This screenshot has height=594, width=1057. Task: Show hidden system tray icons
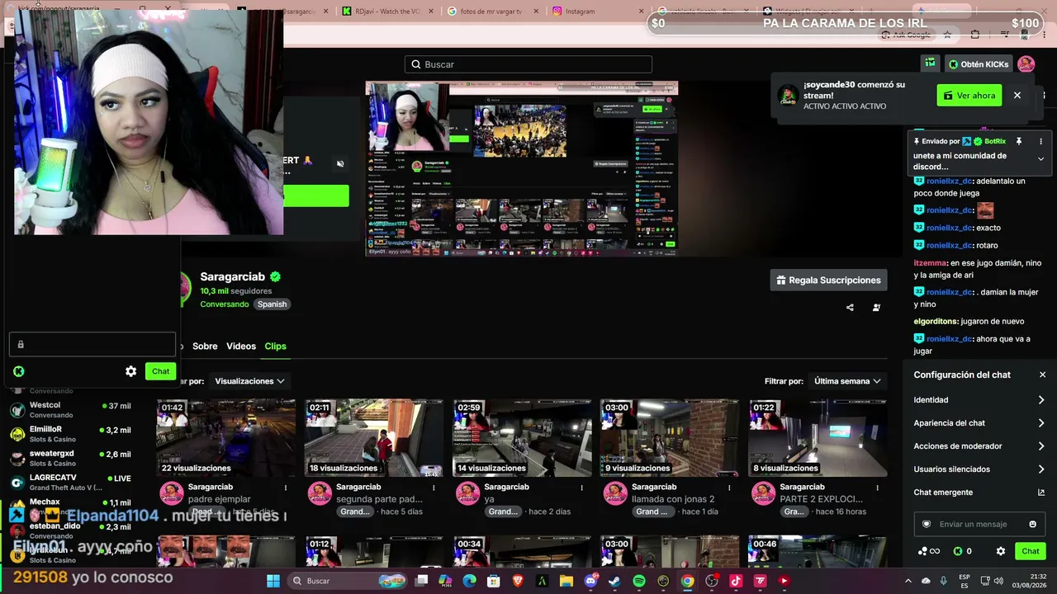pyautogui.click(x=908, y=581)
